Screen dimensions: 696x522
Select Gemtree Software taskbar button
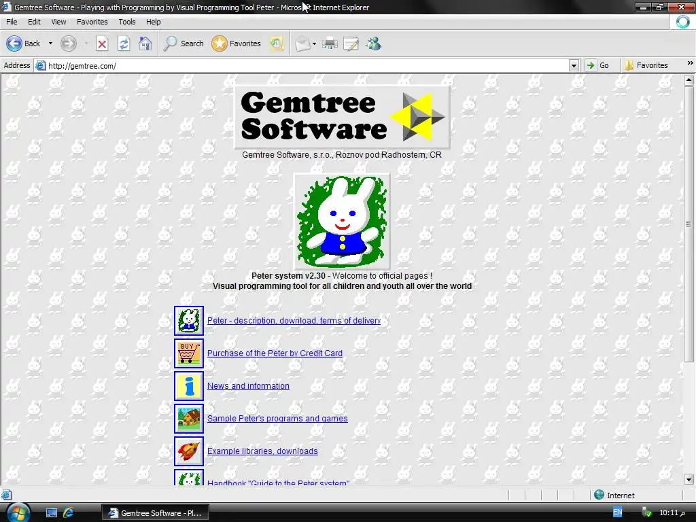tap(156, 513)
